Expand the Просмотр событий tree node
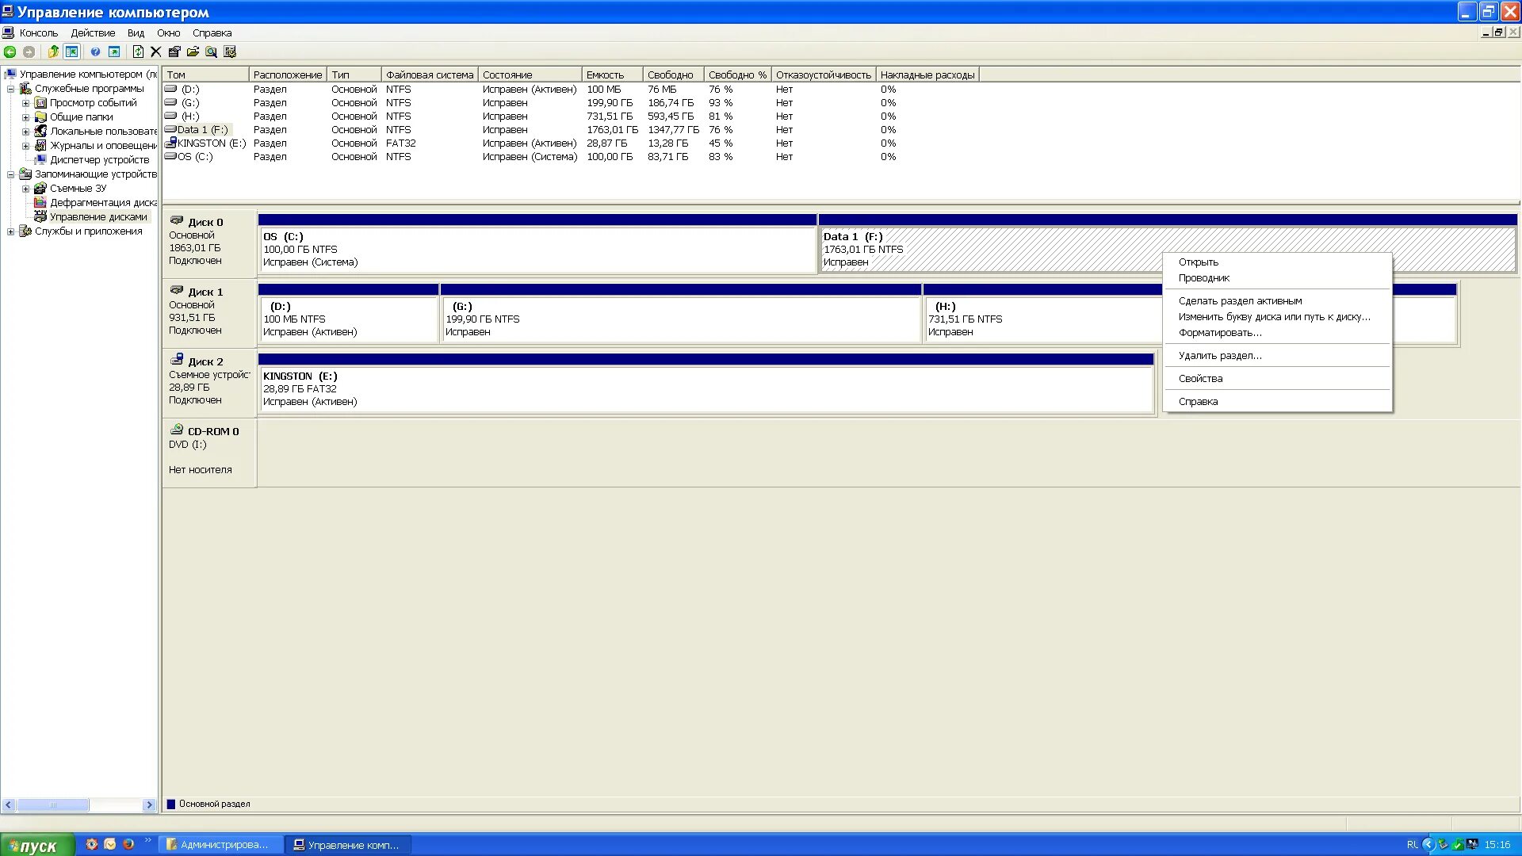The height and width of the screenshot is (856, 1522). [x=25, y=103]
